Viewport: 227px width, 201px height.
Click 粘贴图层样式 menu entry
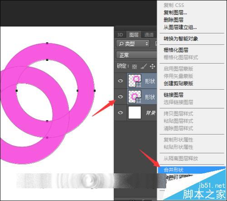pos(178,121)
